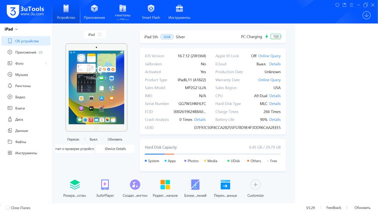Click the hard disk capacity bar
The height and width of the screenshot is (212, 378).
click(212, 154)
